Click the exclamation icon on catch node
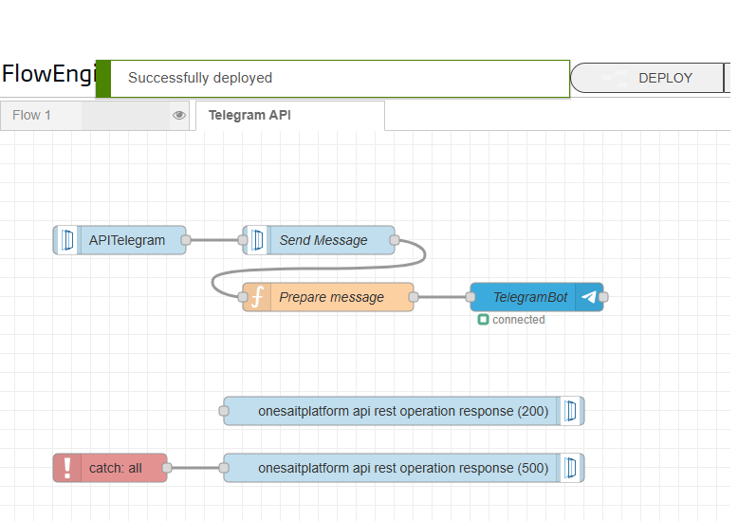 (67, 468)
